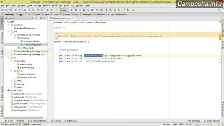Click the Find magnifier icon
The image size is (224, 126).
point(38,10)
